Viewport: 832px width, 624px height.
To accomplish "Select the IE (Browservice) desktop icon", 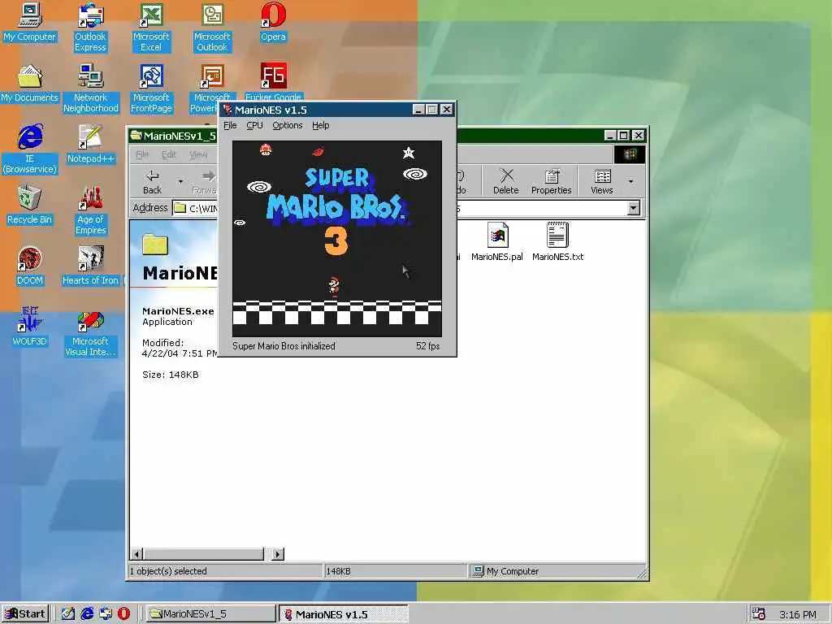I will [x=29, y=149].
